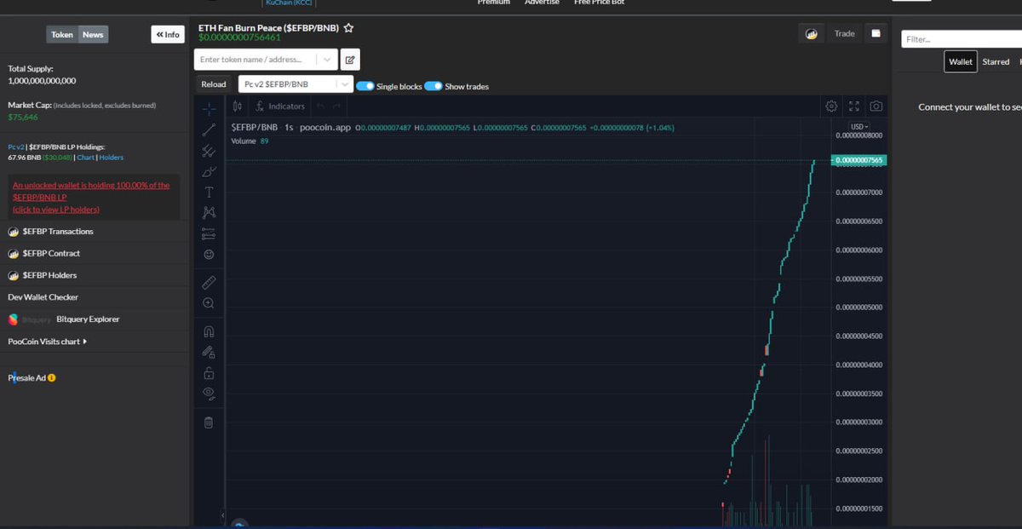Focus the Filter input field
Image resolution: width=1022 pixels, height=529 pixels.
tap(962, 39)
